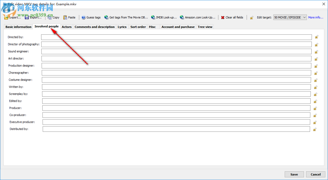Run Guess tags

(91, 17)
